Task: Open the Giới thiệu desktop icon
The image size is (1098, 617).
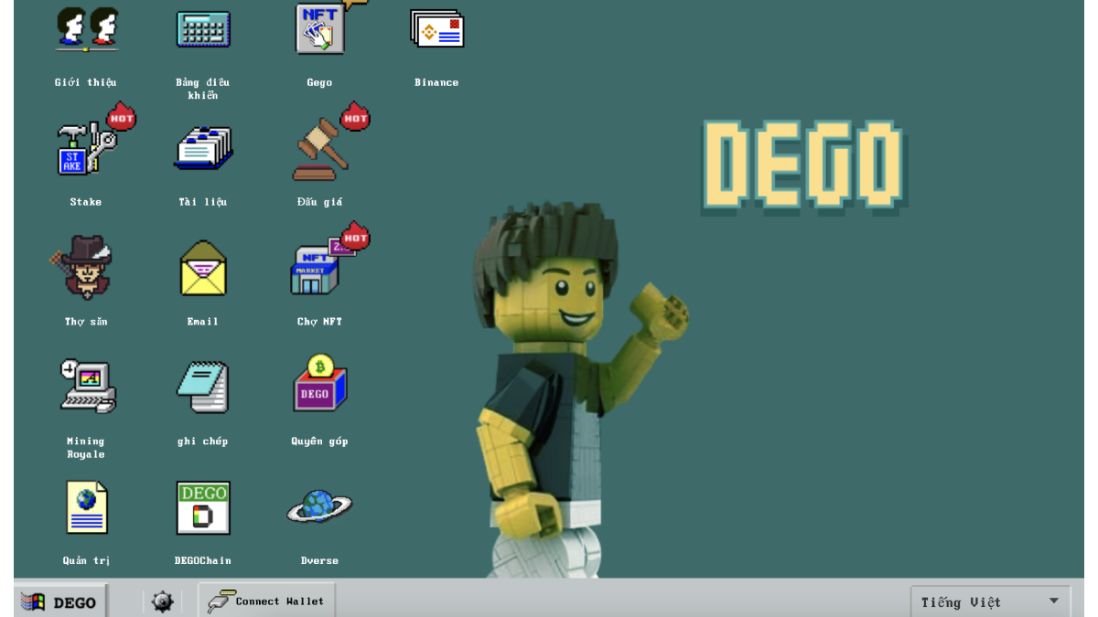Action: [86, 29]
